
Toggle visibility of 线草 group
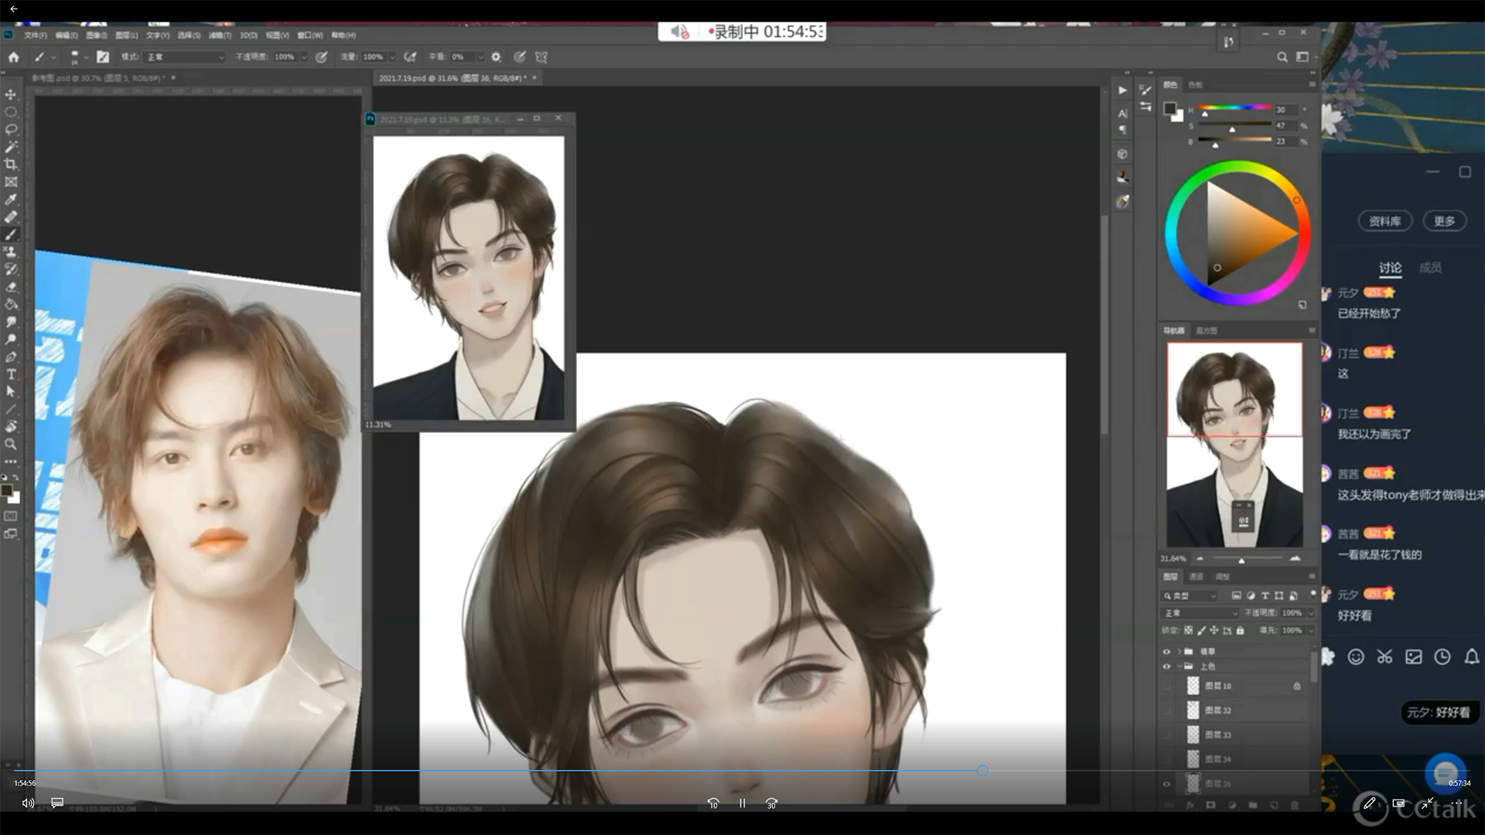1166,651
